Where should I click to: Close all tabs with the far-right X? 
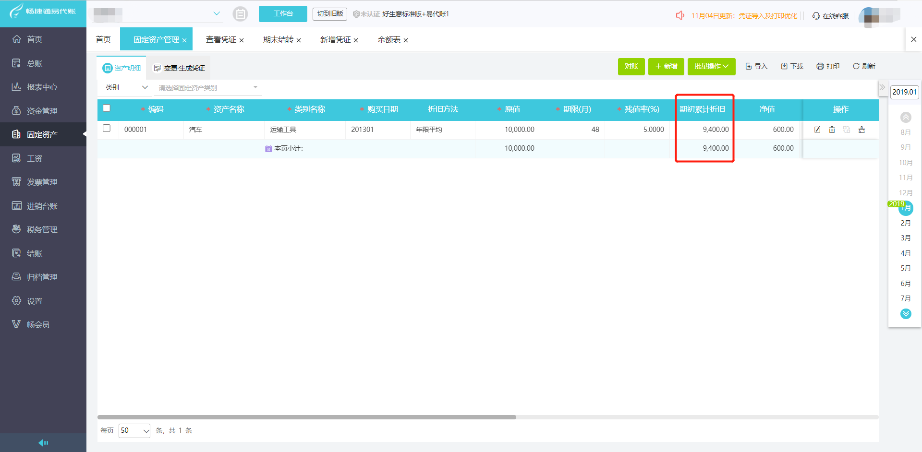pyautogui.click(x=913, y=39)
